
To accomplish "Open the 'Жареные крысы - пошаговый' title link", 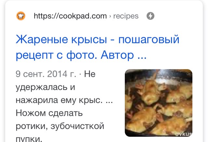I will [97, 40].
